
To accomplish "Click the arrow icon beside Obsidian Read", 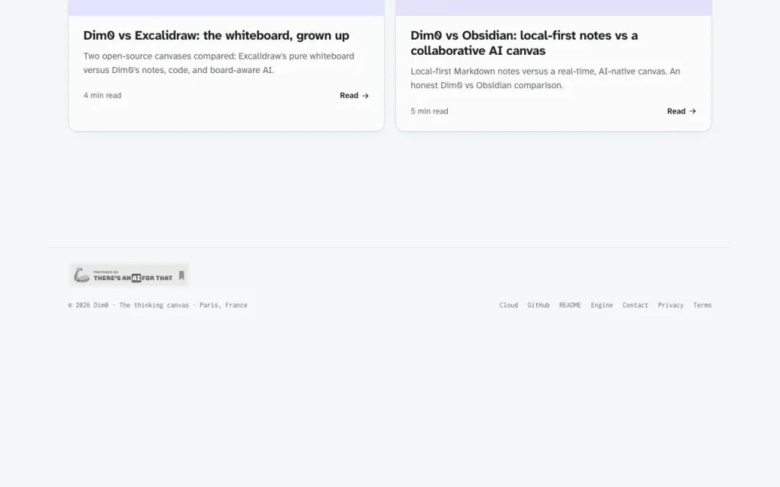I will (692, 111).
